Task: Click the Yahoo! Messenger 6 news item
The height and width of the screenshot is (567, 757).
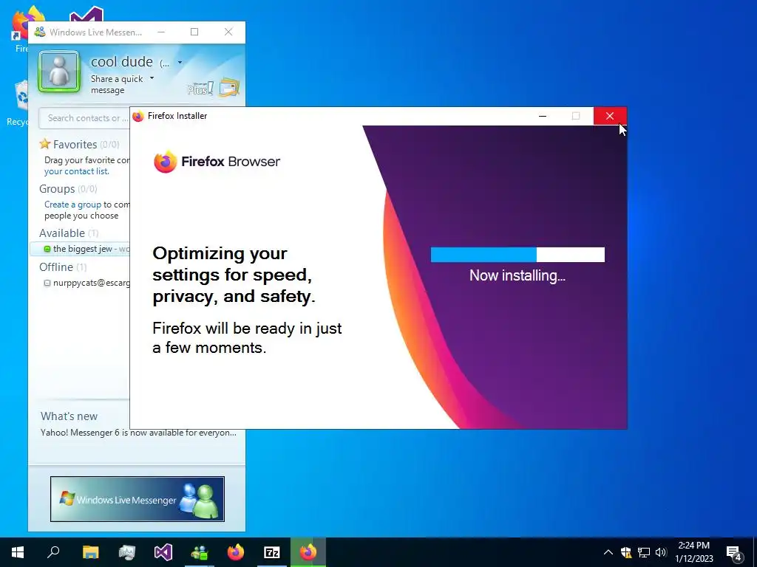Action: (138, 433)
